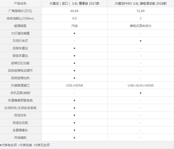Click the 2018款 dash in 大灯清洗装置 row
174x149 pixels.
pos(141,33)
